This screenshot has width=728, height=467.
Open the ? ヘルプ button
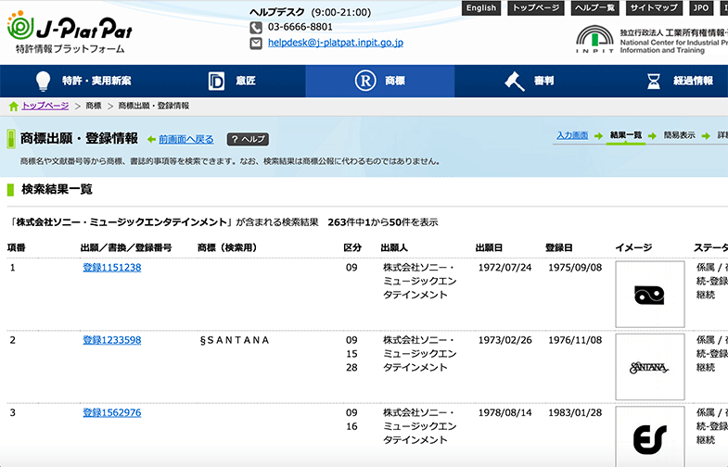click(x=248, y=139)
